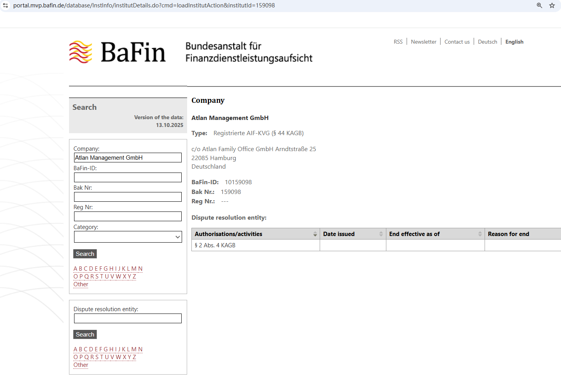Click the BaFin logo
561x377 pixels.
[117, 52]
